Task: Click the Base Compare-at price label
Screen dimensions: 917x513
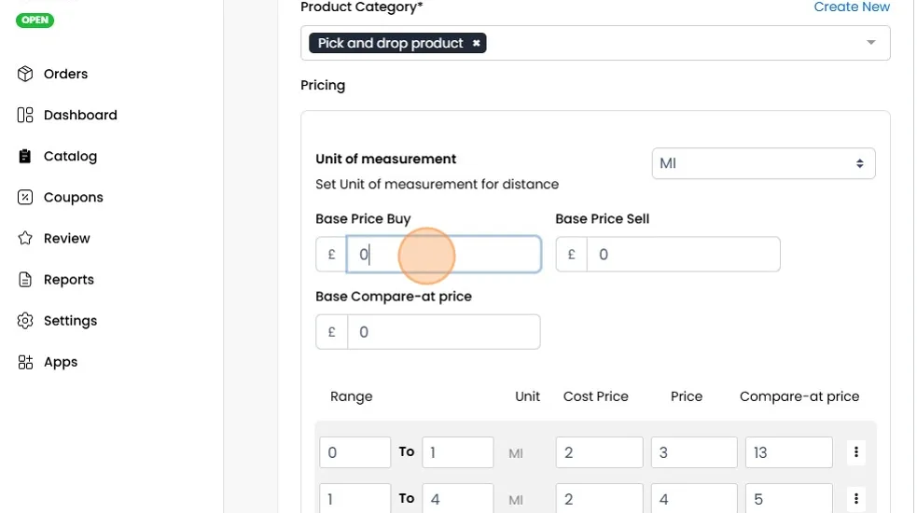Action: pos(394,297)
